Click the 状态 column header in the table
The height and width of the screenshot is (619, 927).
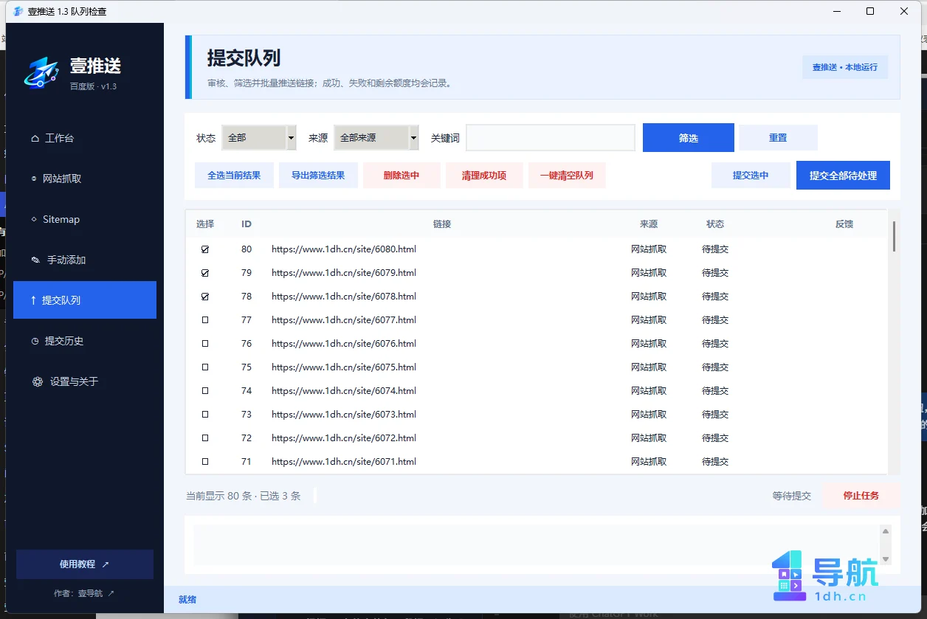coord(715,224)
